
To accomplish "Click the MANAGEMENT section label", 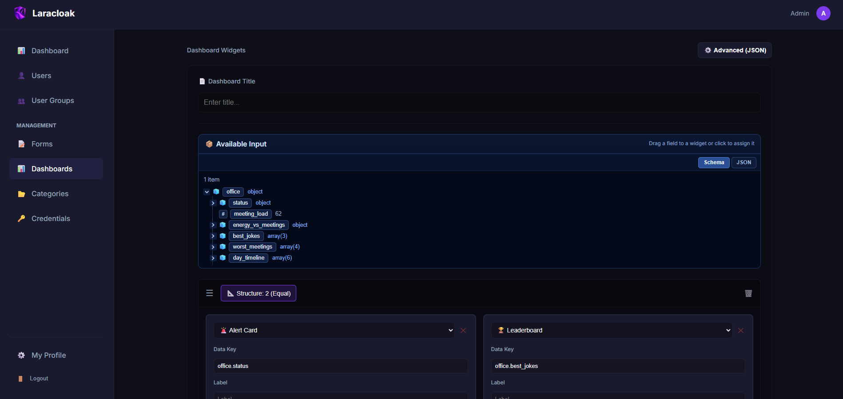I will [x=36, y=126].
